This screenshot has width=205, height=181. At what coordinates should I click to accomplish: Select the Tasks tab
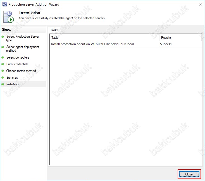pyautogui.click(x=54, y=30)
